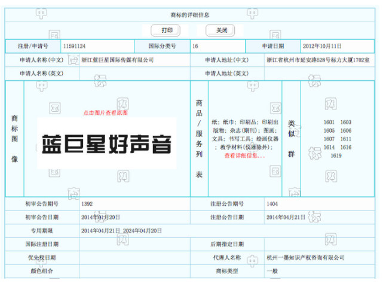Select trademark type value 一般
Screen dimensions: 383x284
272,271
